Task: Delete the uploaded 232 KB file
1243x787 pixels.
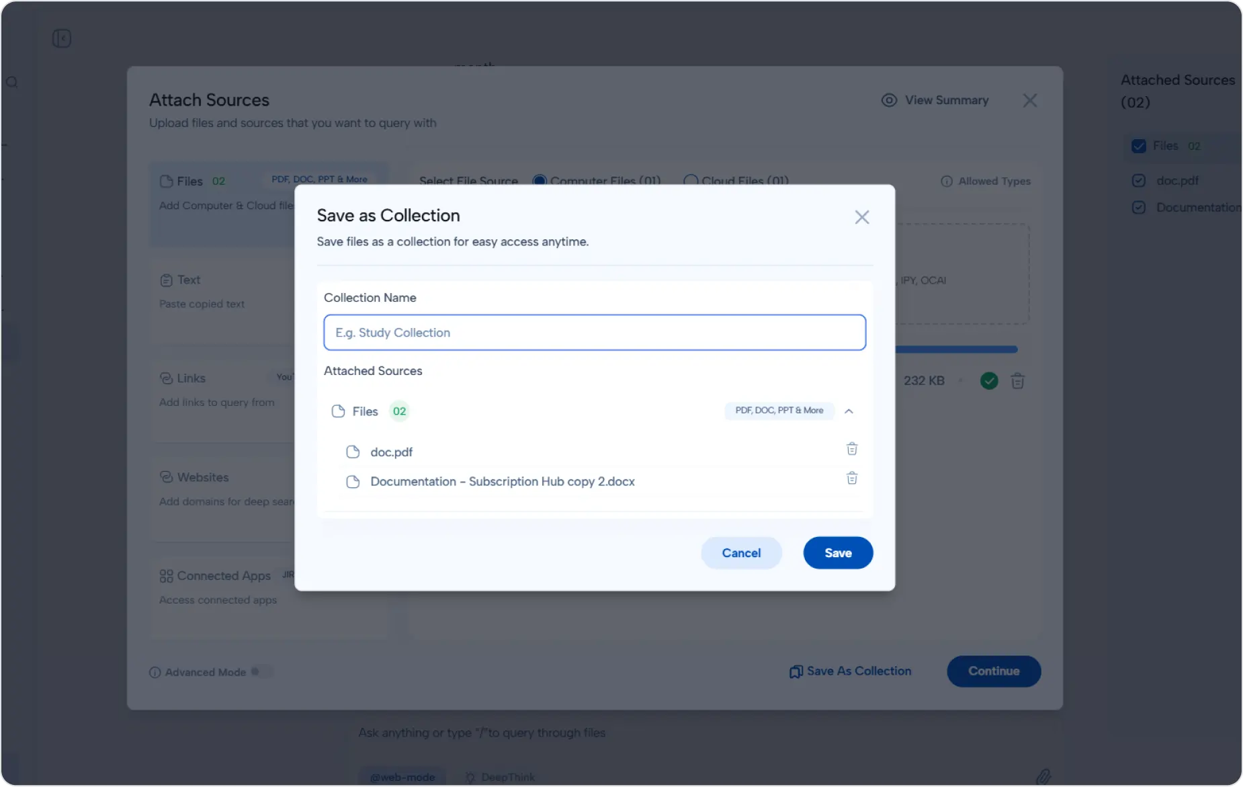Action: coord(1017,381)
